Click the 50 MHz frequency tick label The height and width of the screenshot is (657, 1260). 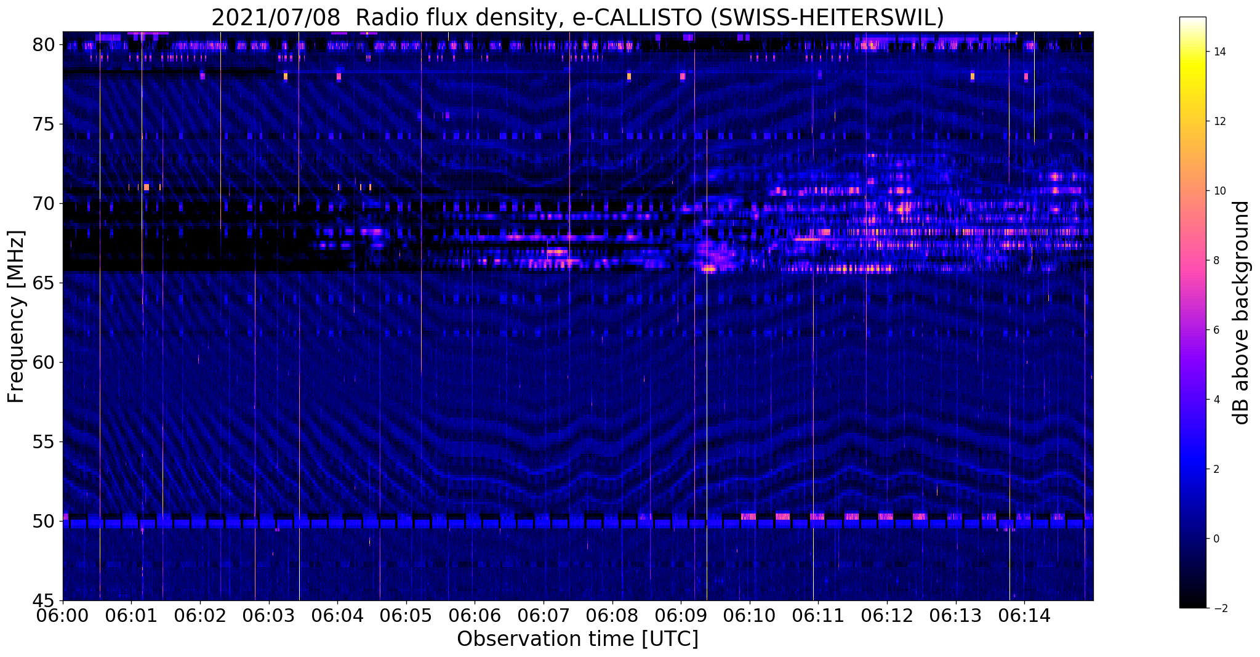pos(44,522)
